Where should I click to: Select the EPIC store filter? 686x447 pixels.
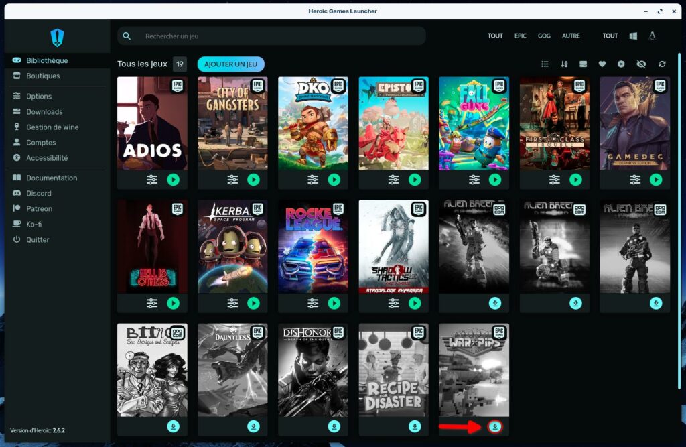pos(521,36)
